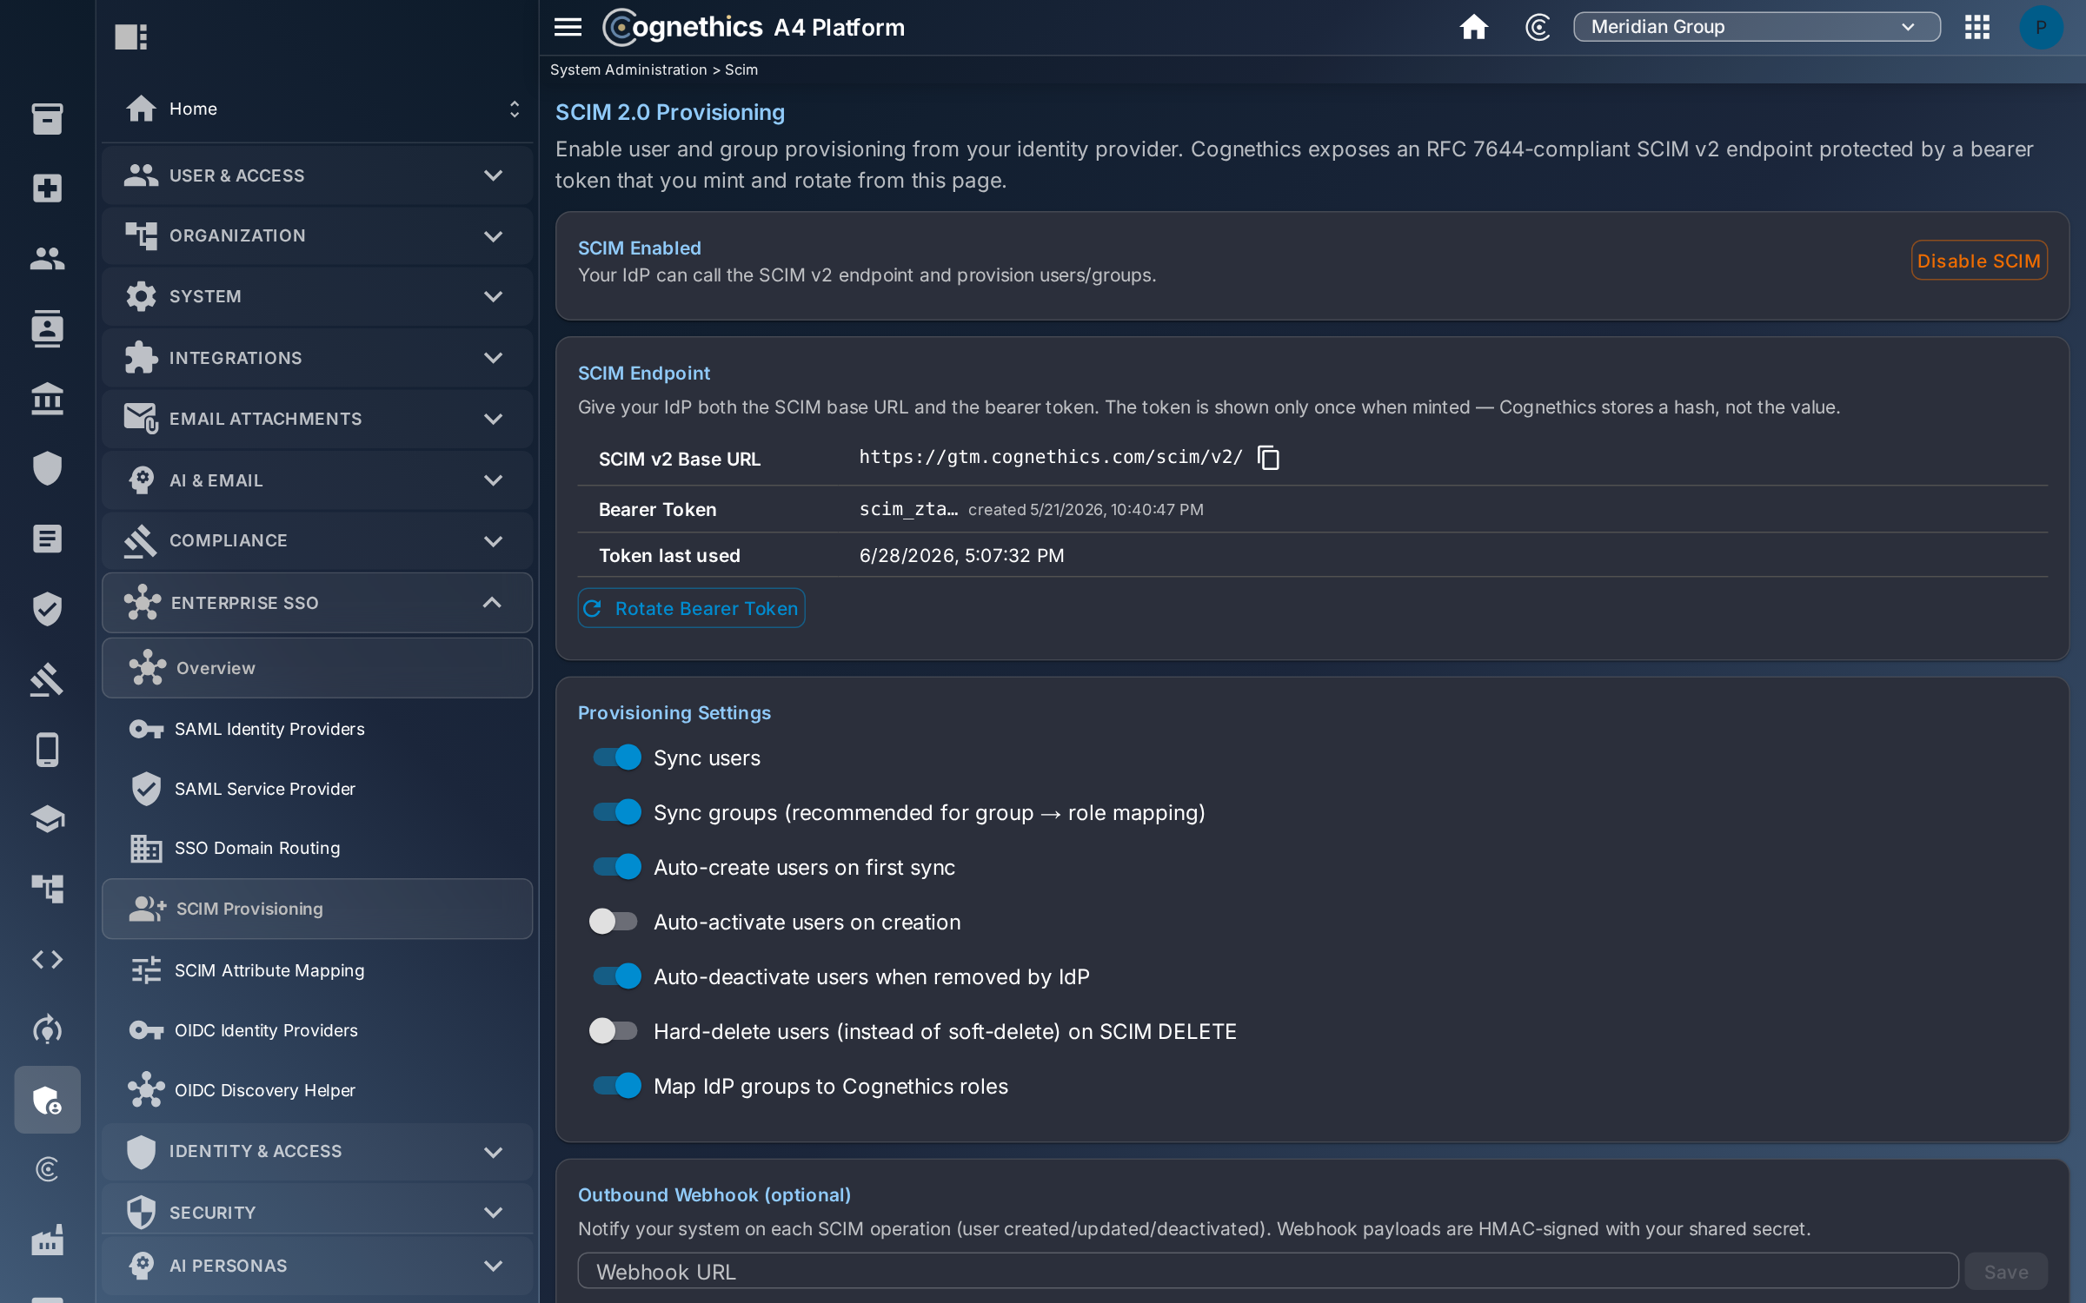Open the hamburger menu in top bar

click(x=568, y=27)
